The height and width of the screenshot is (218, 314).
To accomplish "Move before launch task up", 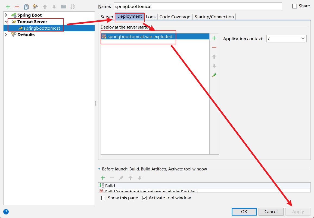I will [130, 177].
